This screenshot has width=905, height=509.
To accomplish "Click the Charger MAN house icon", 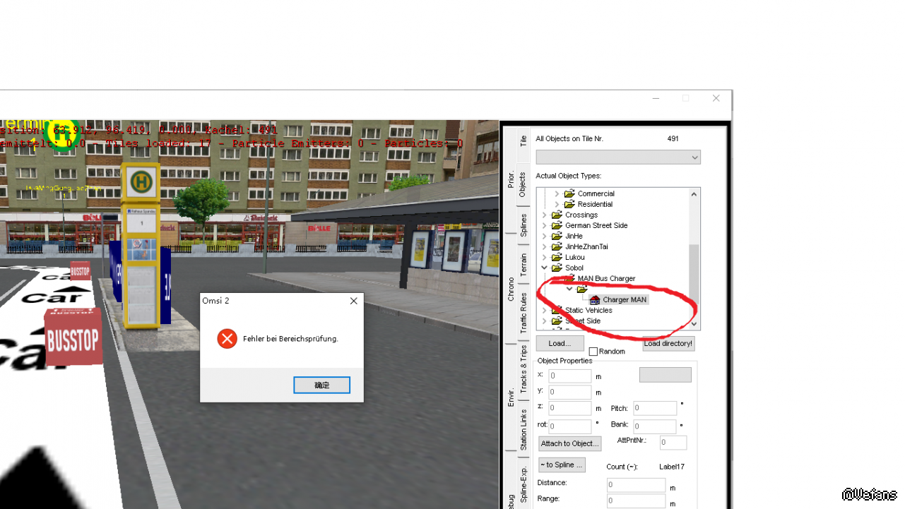I will (x=595, y=300).
